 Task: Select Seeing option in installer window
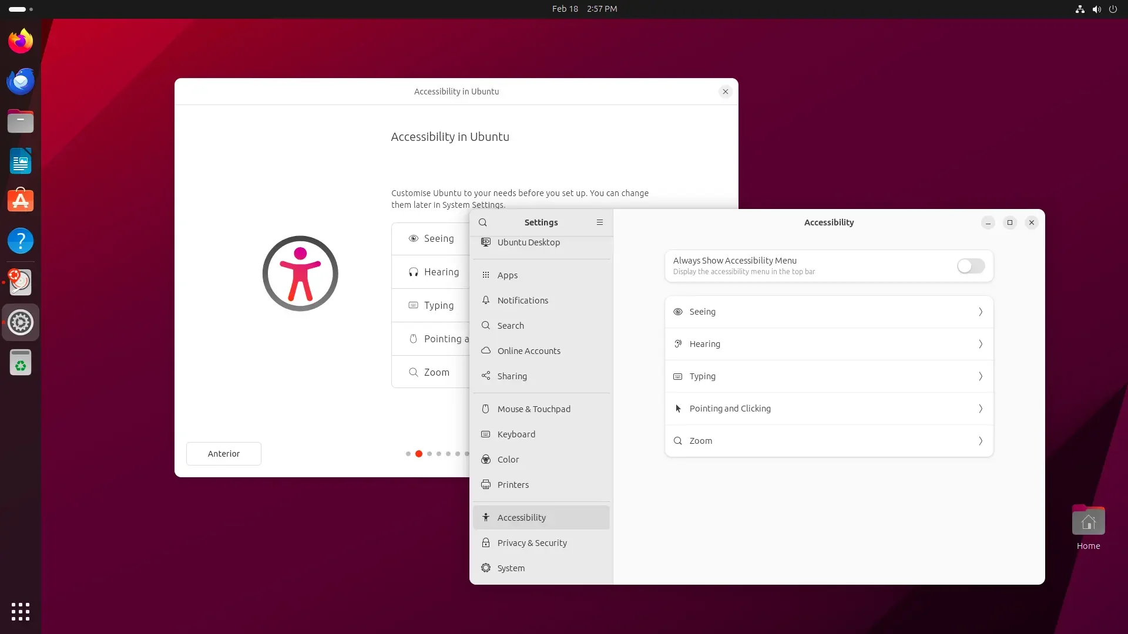431,239
